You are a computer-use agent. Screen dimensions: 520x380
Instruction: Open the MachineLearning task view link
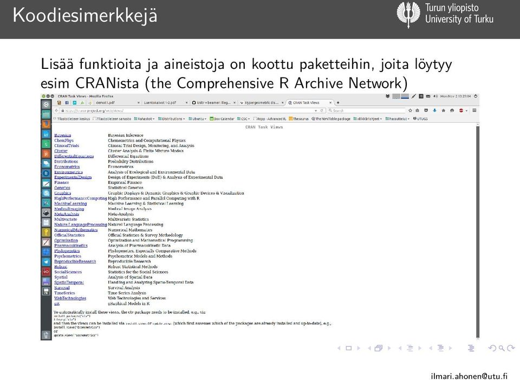[70, 203]
